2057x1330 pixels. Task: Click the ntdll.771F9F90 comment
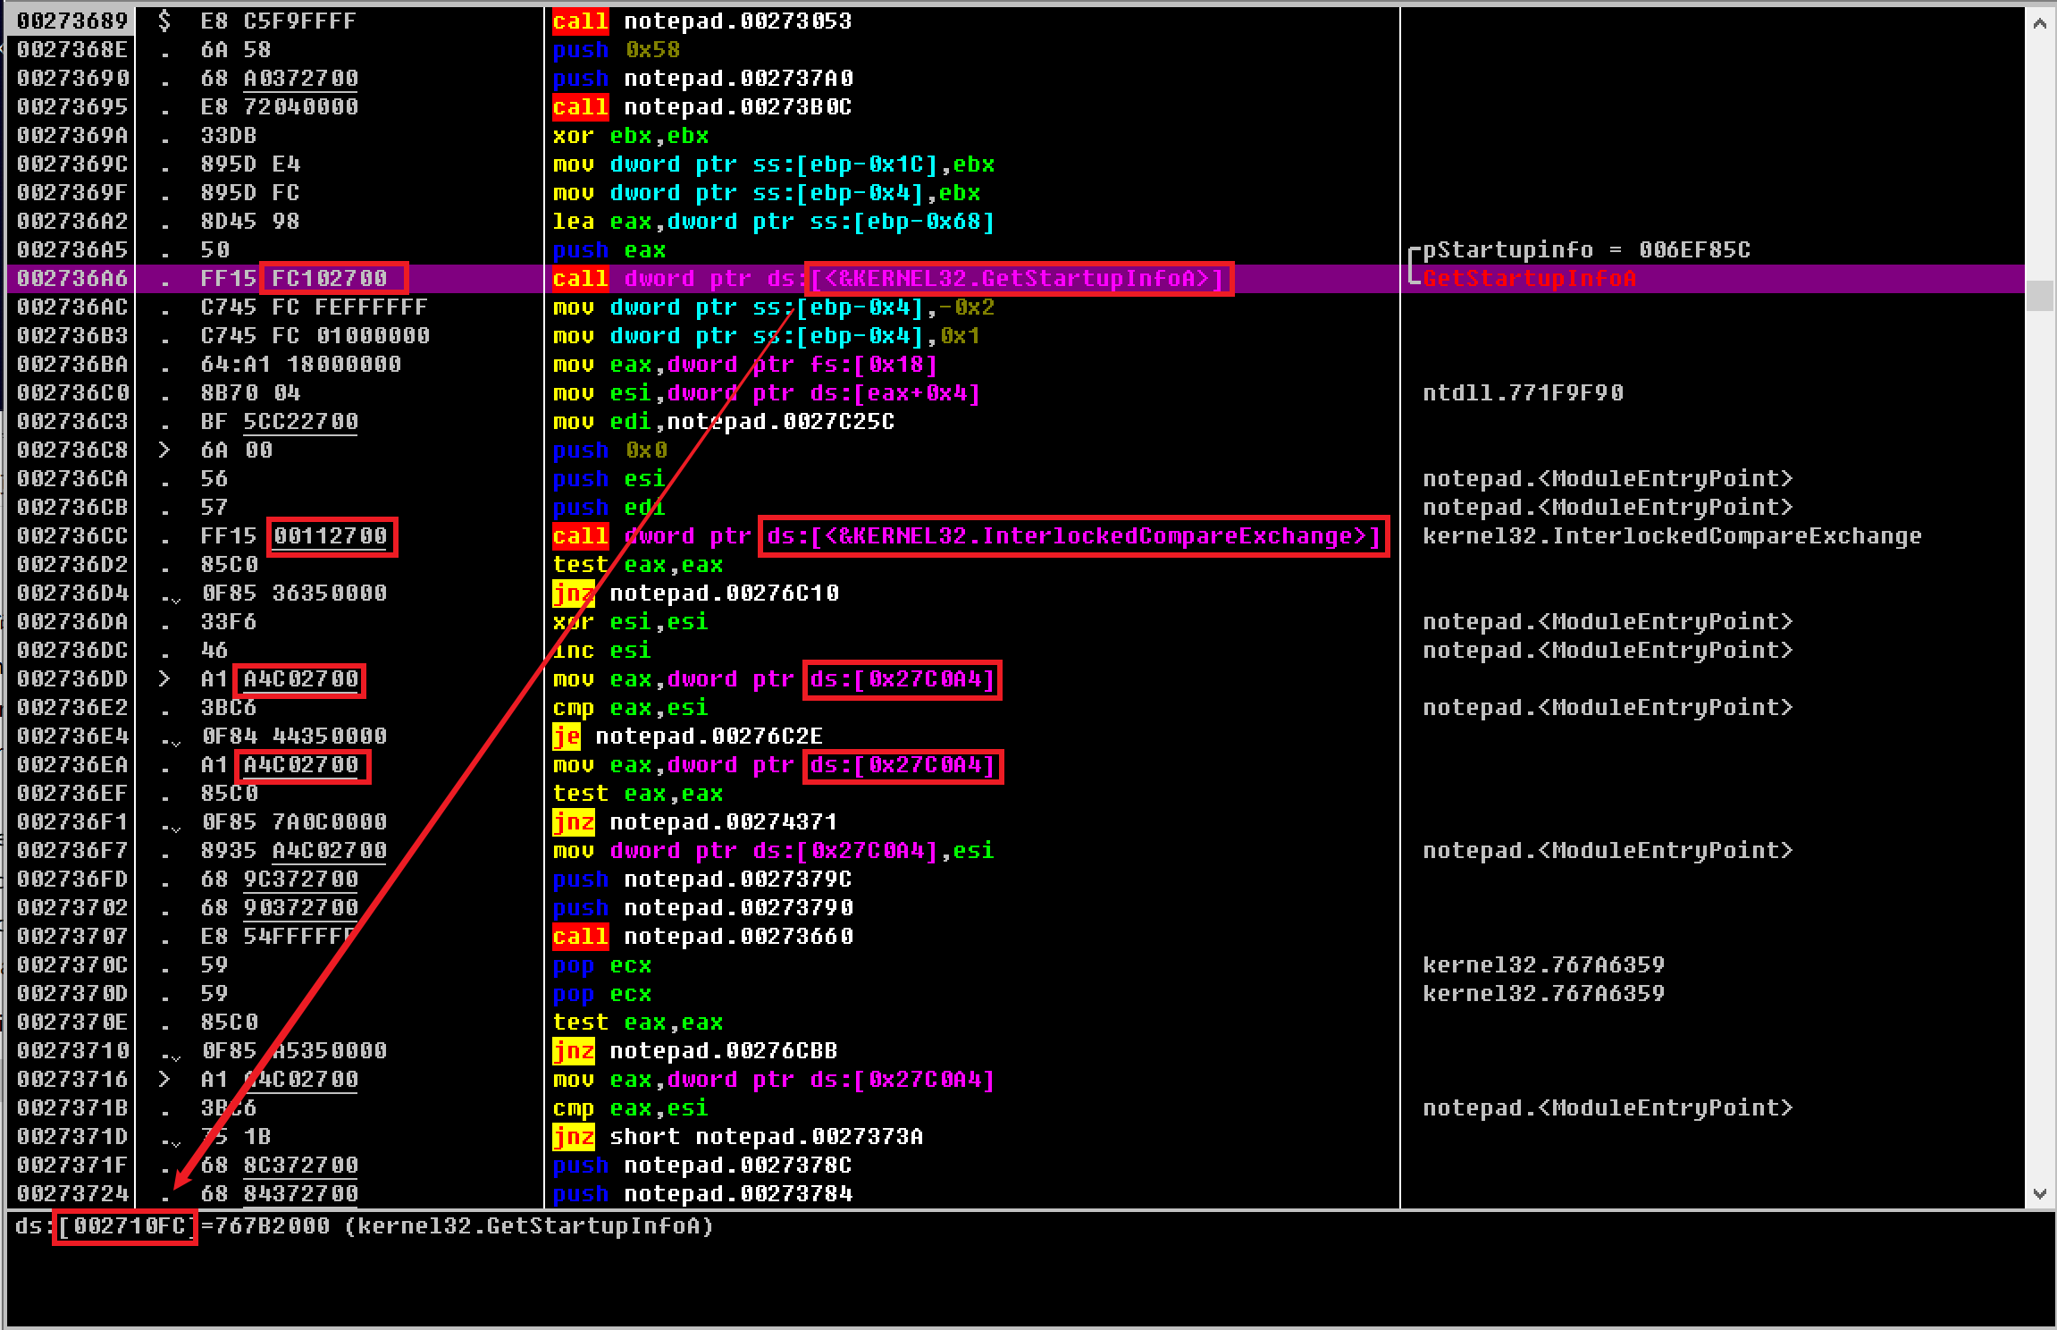click(1523, 392)
